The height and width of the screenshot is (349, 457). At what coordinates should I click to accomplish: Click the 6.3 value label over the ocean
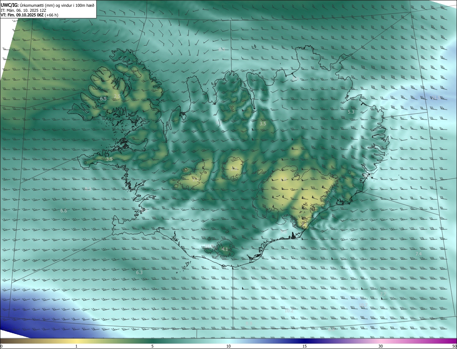pos(139,273)
